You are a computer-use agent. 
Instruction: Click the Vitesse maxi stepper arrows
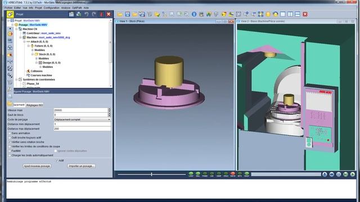(110, 110)
